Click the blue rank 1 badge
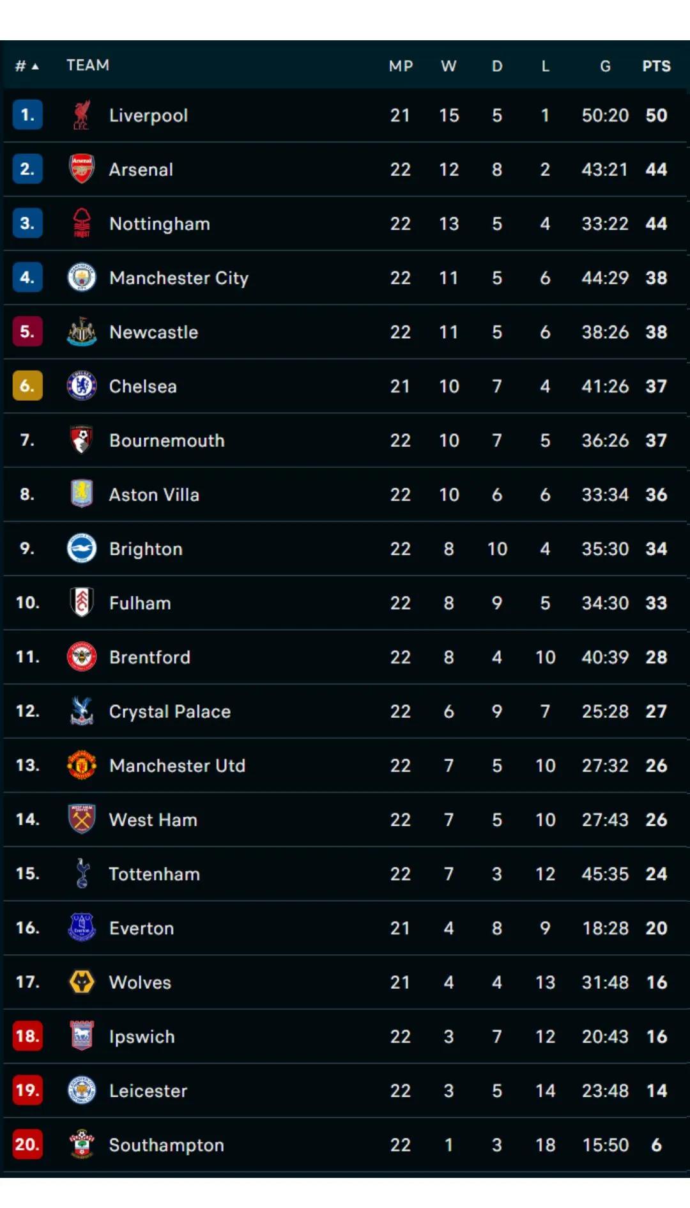The image size is (690, 1208). point(27,115)
